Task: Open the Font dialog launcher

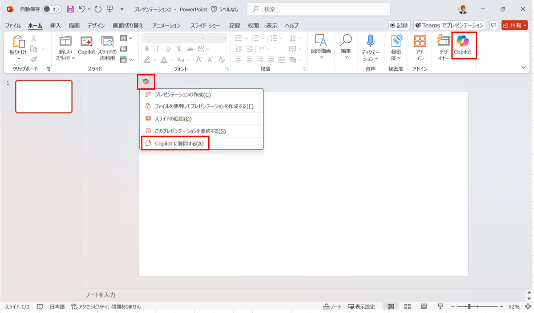Action: click(227, 69)
